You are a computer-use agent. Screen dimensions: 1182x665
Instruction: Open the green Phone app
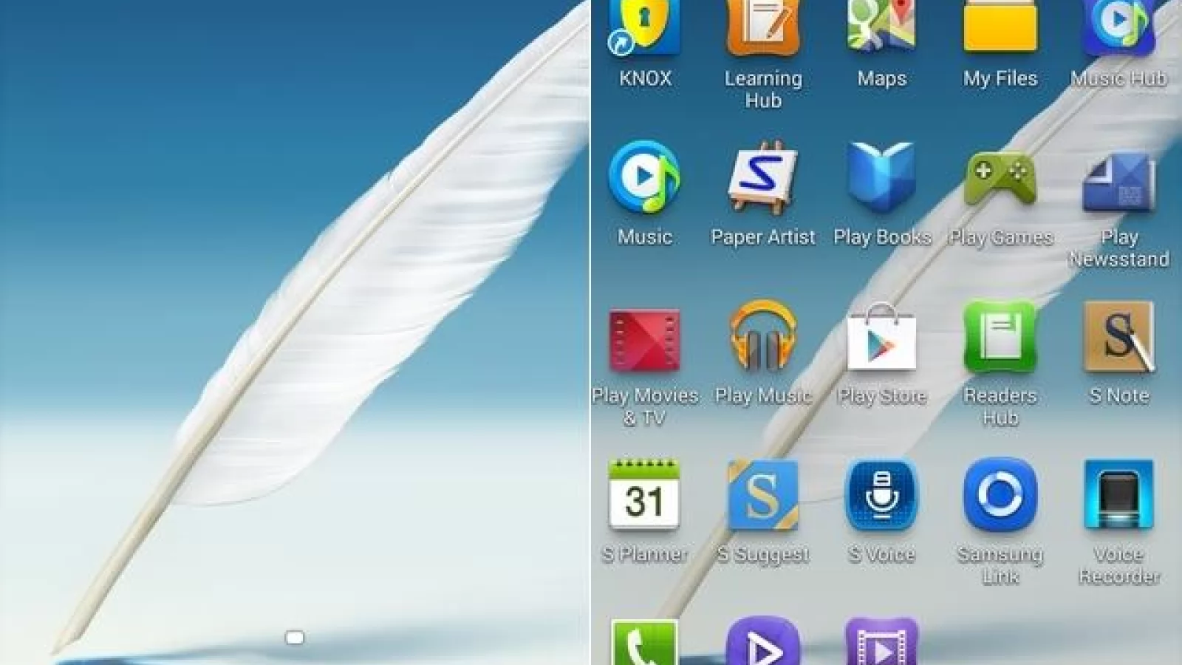tap(644, 642)
